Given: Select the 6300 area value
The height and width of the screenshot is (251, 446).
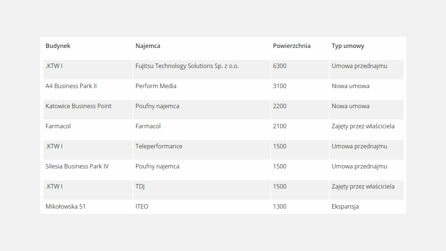Looking at the screenshot, I should coord(279,66).
